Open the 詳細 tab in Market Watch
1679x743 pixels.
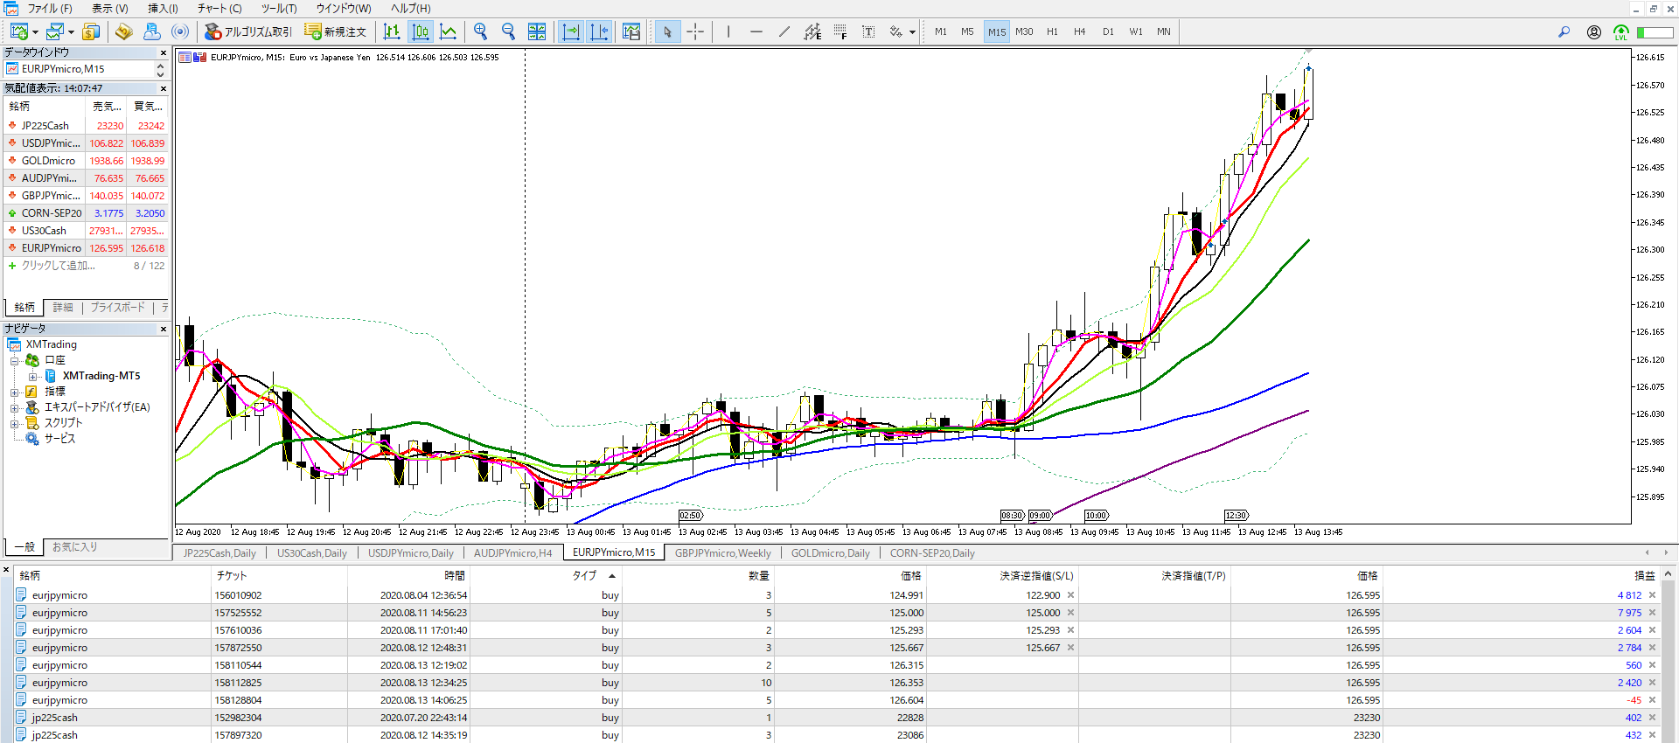pyautogui.click(x=63, y=308)
